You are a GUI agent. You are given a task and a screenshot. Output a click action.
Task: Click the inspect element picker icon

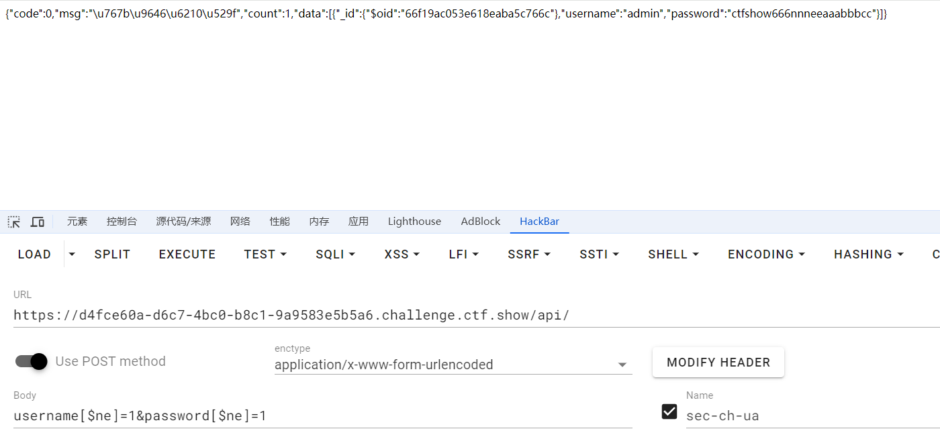14,222
